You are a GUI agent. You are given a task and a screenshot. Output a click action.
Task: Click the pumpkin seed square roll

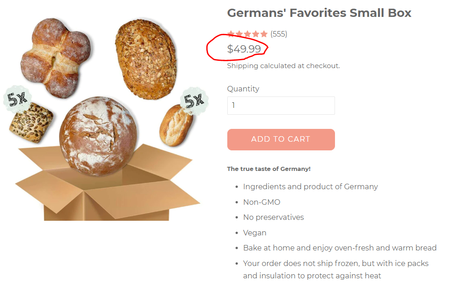click(x=31, y=122)
